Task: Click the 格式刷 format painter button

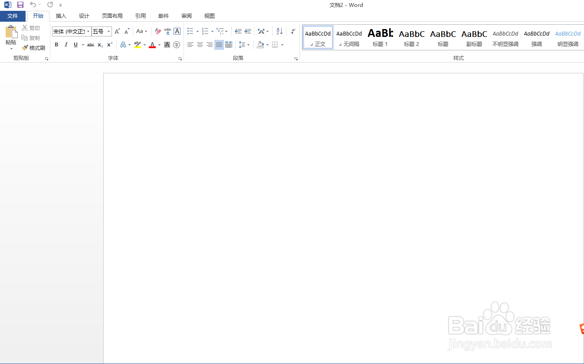Action: pos(33,48)
